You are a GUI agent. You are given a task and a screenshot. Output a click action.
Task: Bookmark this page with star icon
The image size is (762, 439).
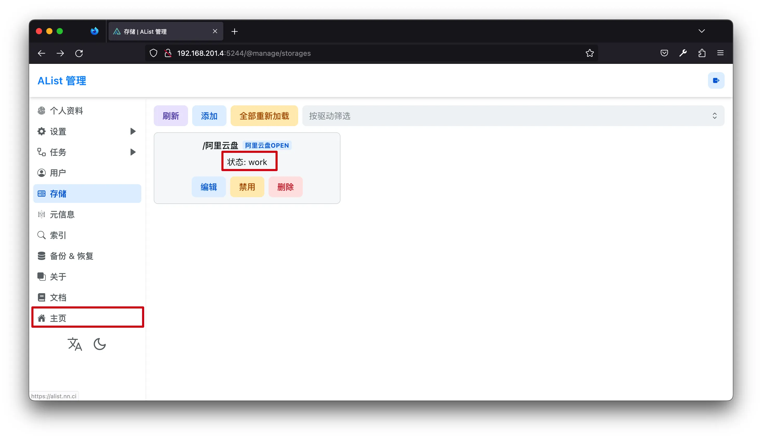pyautogui.click(x=589, y=53)
